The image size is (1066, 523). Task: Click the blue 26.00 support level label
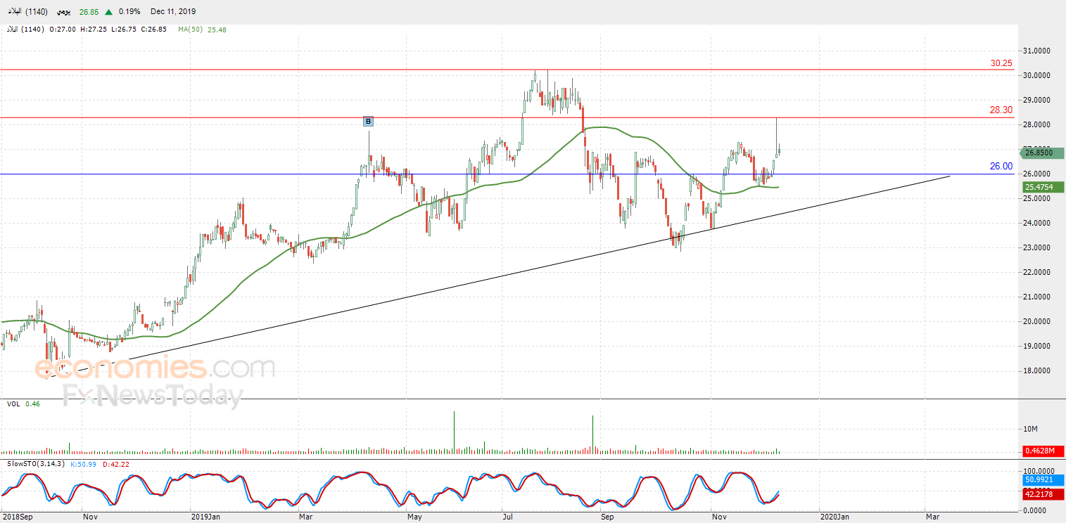(1001, 167)
